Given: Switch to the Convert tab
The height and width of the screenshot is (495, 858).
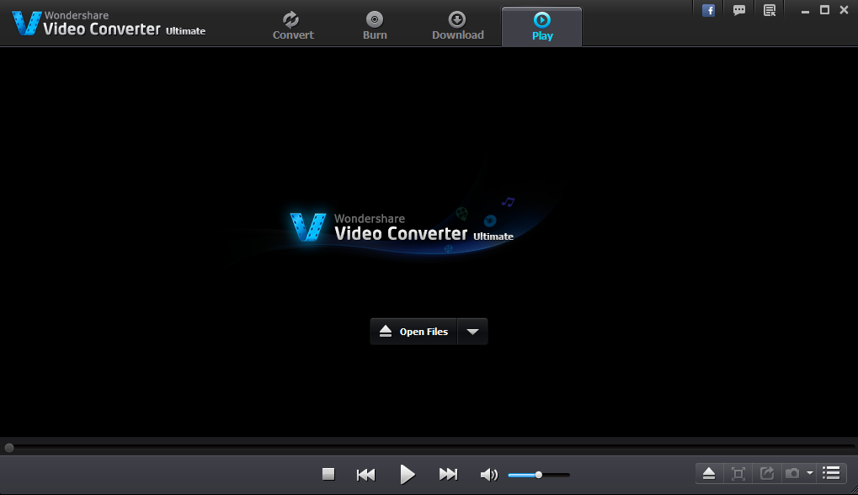Looking at the screenshot, I should 293,26.
